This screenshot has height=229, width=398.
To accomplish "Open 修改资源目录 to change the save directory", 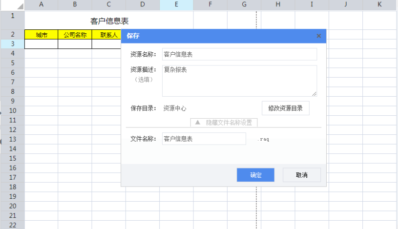I will point(285,108).
